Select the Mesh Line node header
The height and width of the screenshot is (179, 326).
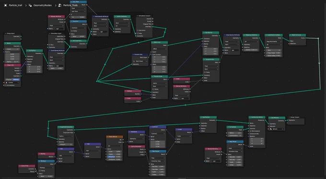pos(160,43)
